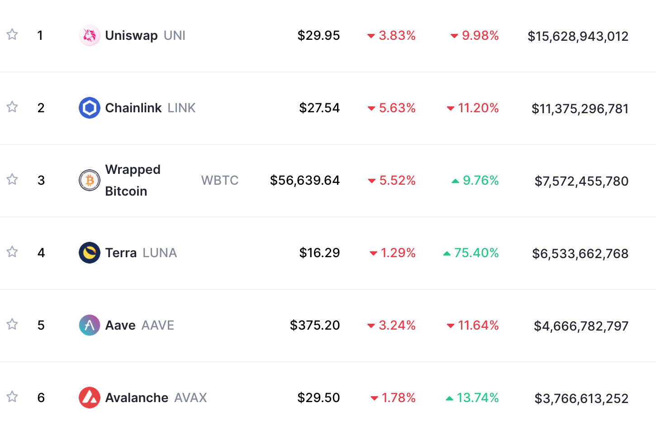Favorite Wrapped Bitcoin with the star
Screen dimensions: 656x432
[x=12, y=179]
